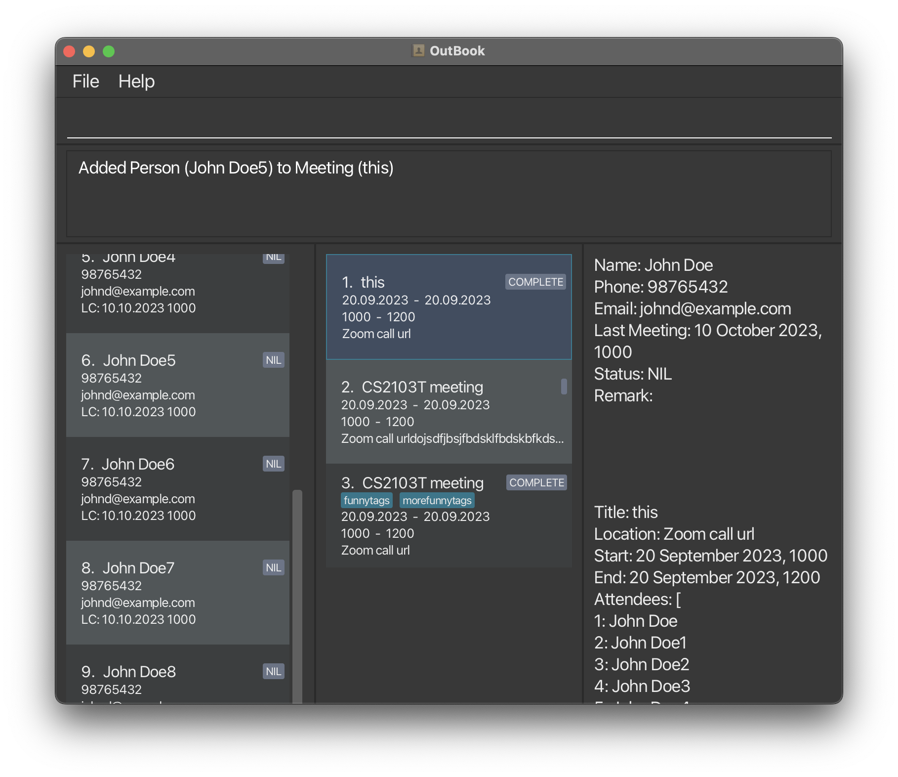898x777 pixels.
Task: Click the red close window button
Action: (69, 51)
